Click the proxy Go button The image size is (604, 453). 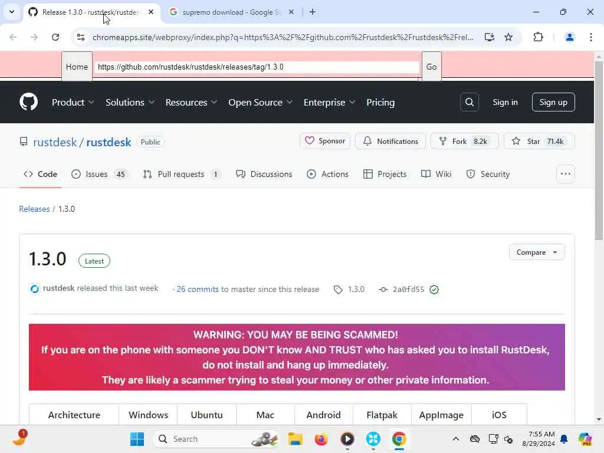click(431, 67)
